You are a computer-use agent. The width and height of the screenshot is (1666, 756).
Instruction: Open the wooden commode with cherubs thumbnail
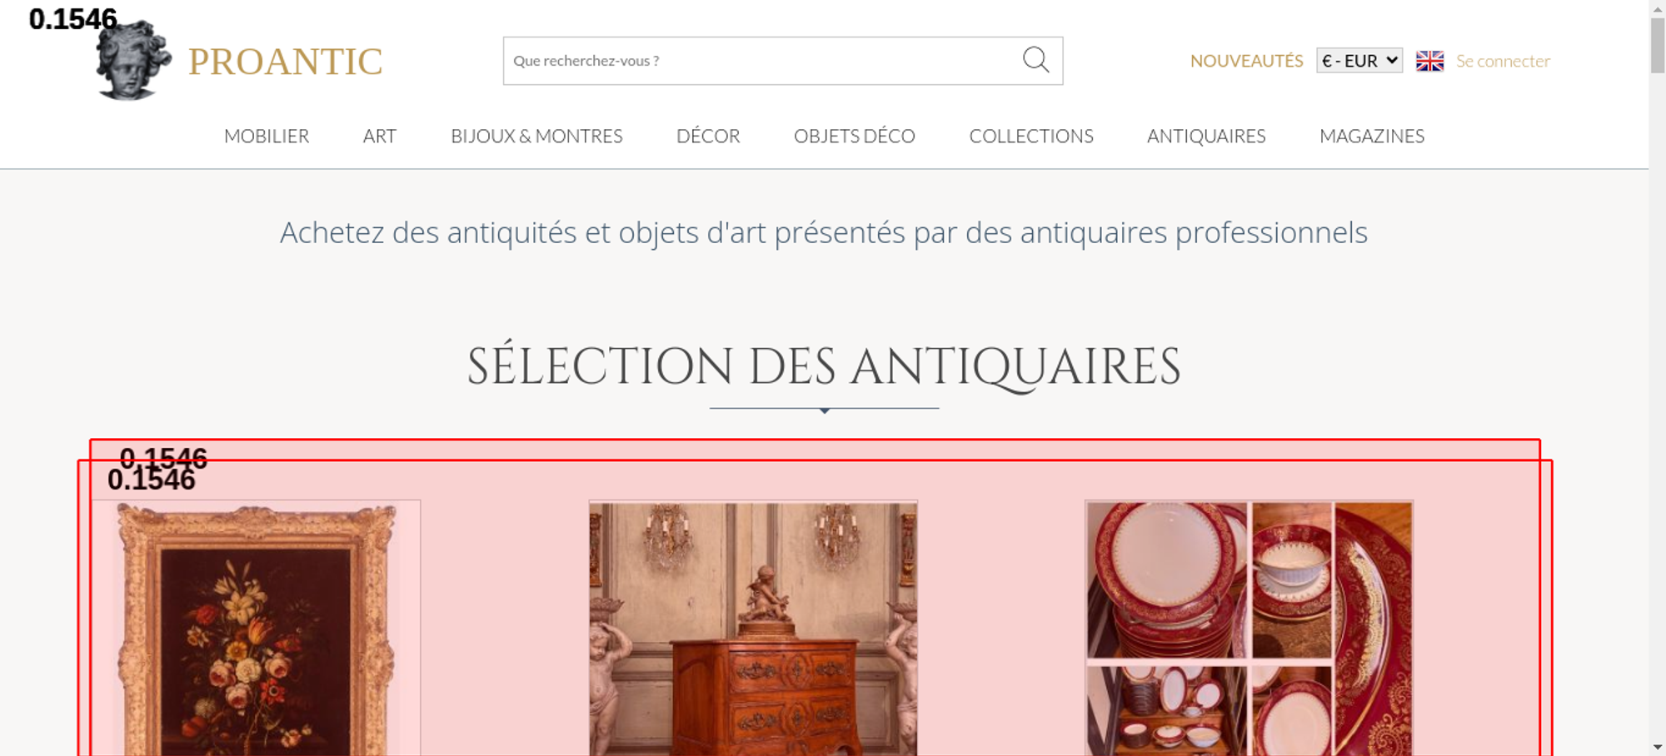(x=753, y=629)
